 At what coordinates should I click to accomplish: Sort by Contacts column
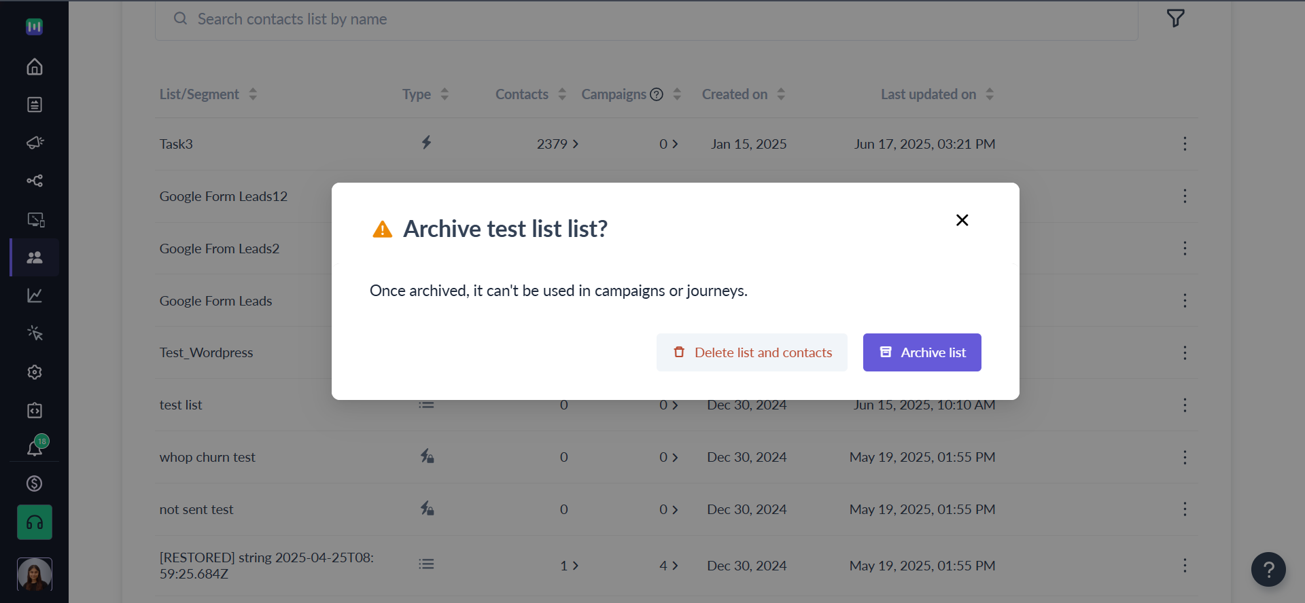[x=562, y=94]
